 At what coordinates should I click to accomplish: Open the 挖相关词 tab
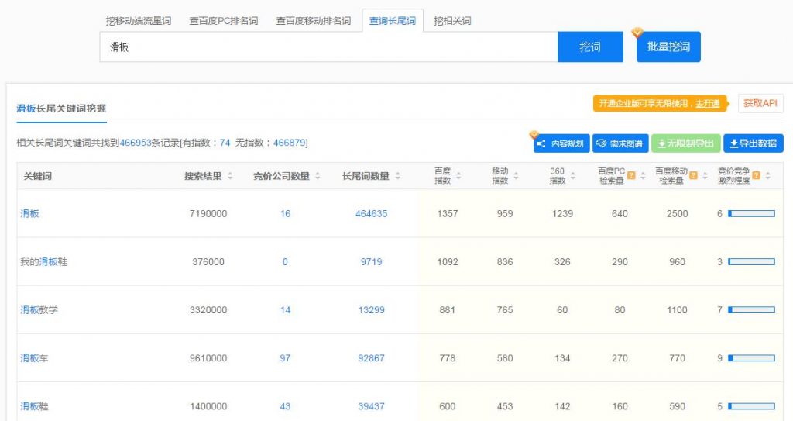pos(452,21)
